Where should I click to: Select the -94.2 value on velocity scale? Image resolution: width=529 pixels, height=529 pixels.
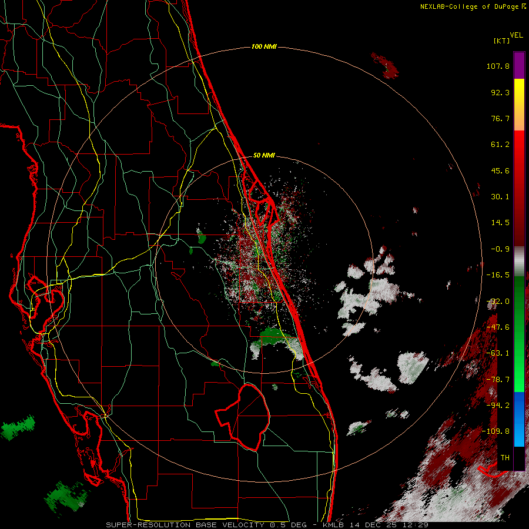498,405
